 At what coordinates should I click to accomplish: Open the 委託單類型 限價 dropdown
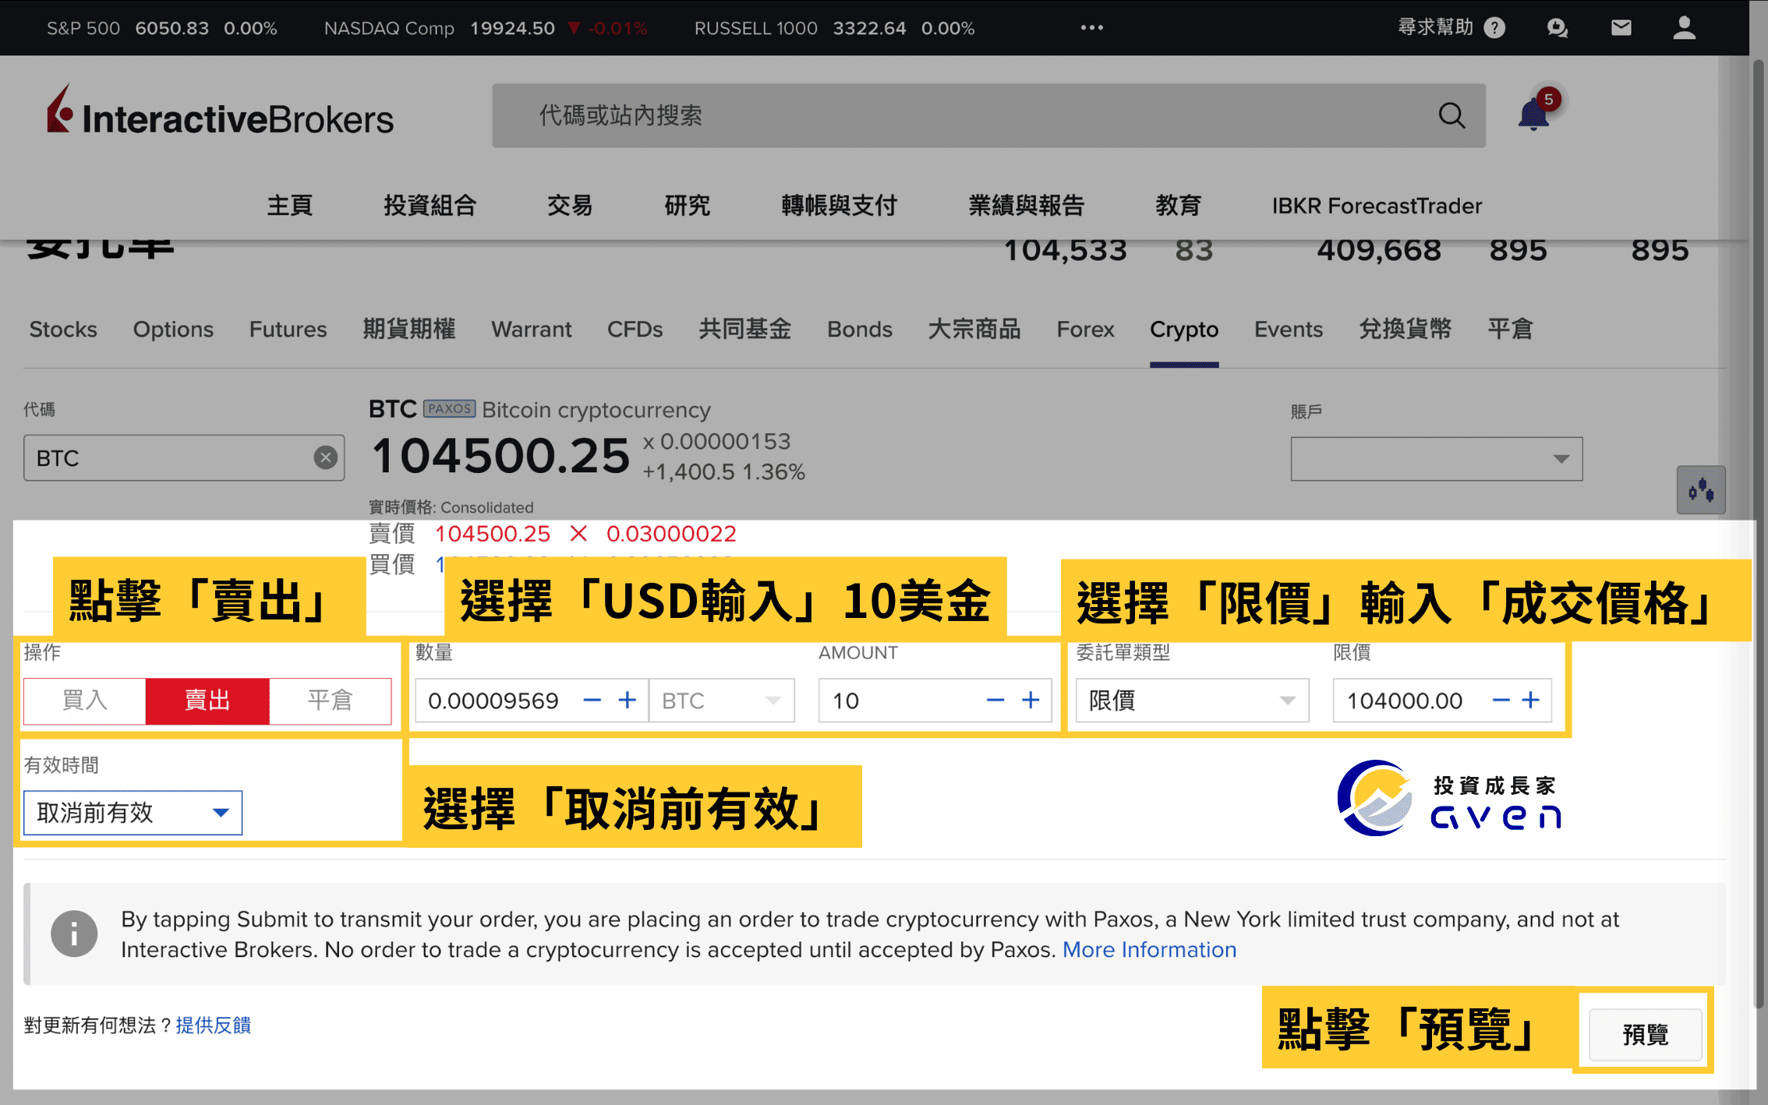(x=1192, y=701)
